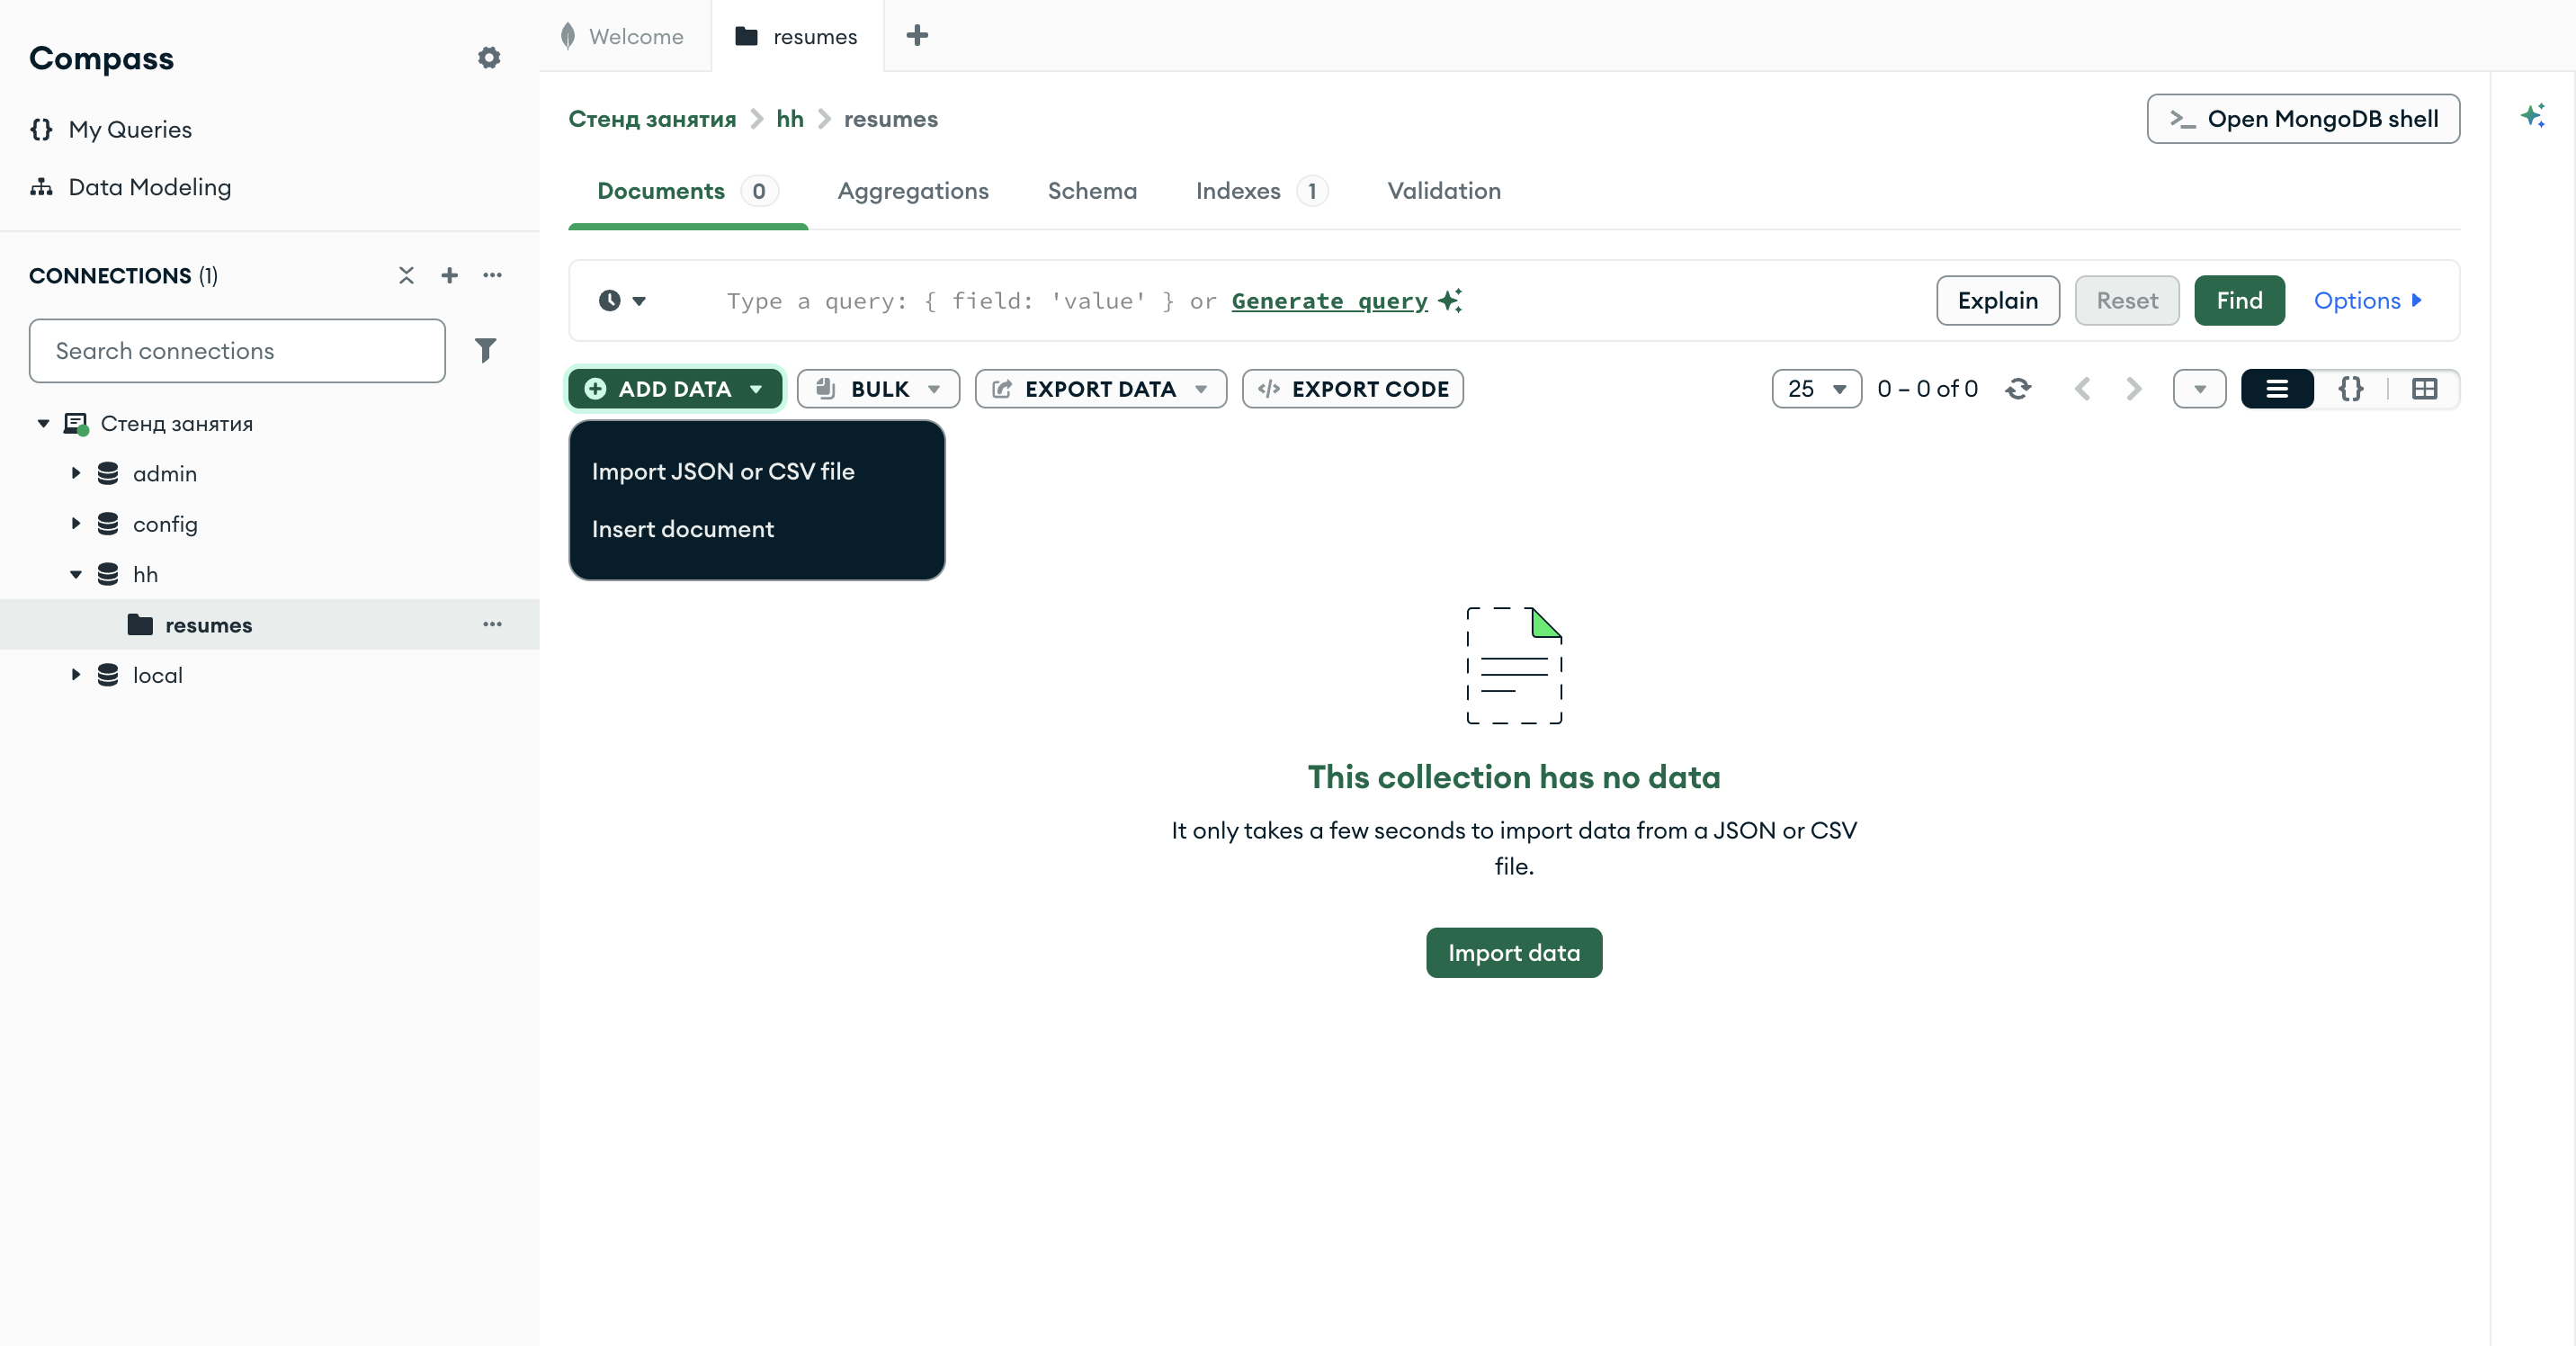This screenshot has height=1346, width=2576.
Task: Open Validation tab
Action: tap(1443, 191)
